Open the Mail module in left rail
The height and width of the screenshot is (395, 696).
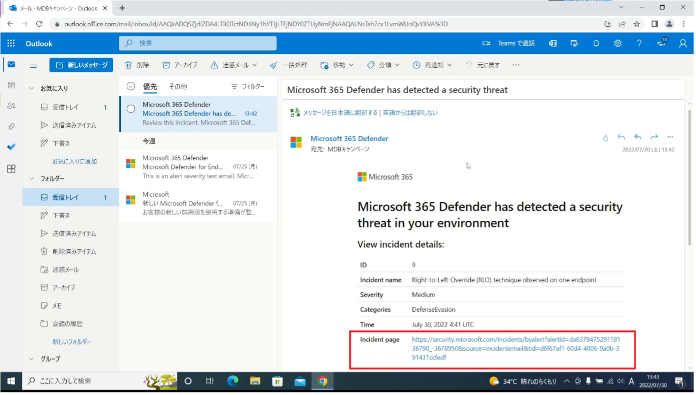(x=11, y=64)
